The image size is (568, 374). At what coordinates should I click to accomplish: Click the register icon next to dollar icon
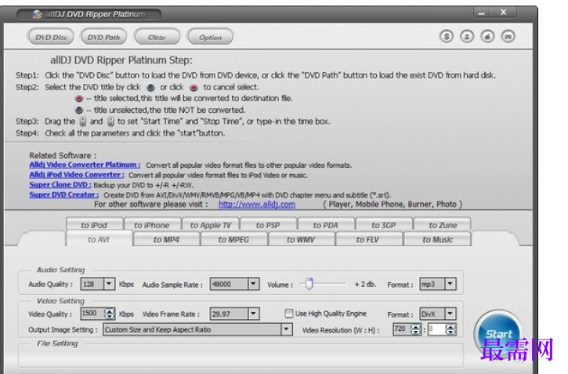click(467, 37)
